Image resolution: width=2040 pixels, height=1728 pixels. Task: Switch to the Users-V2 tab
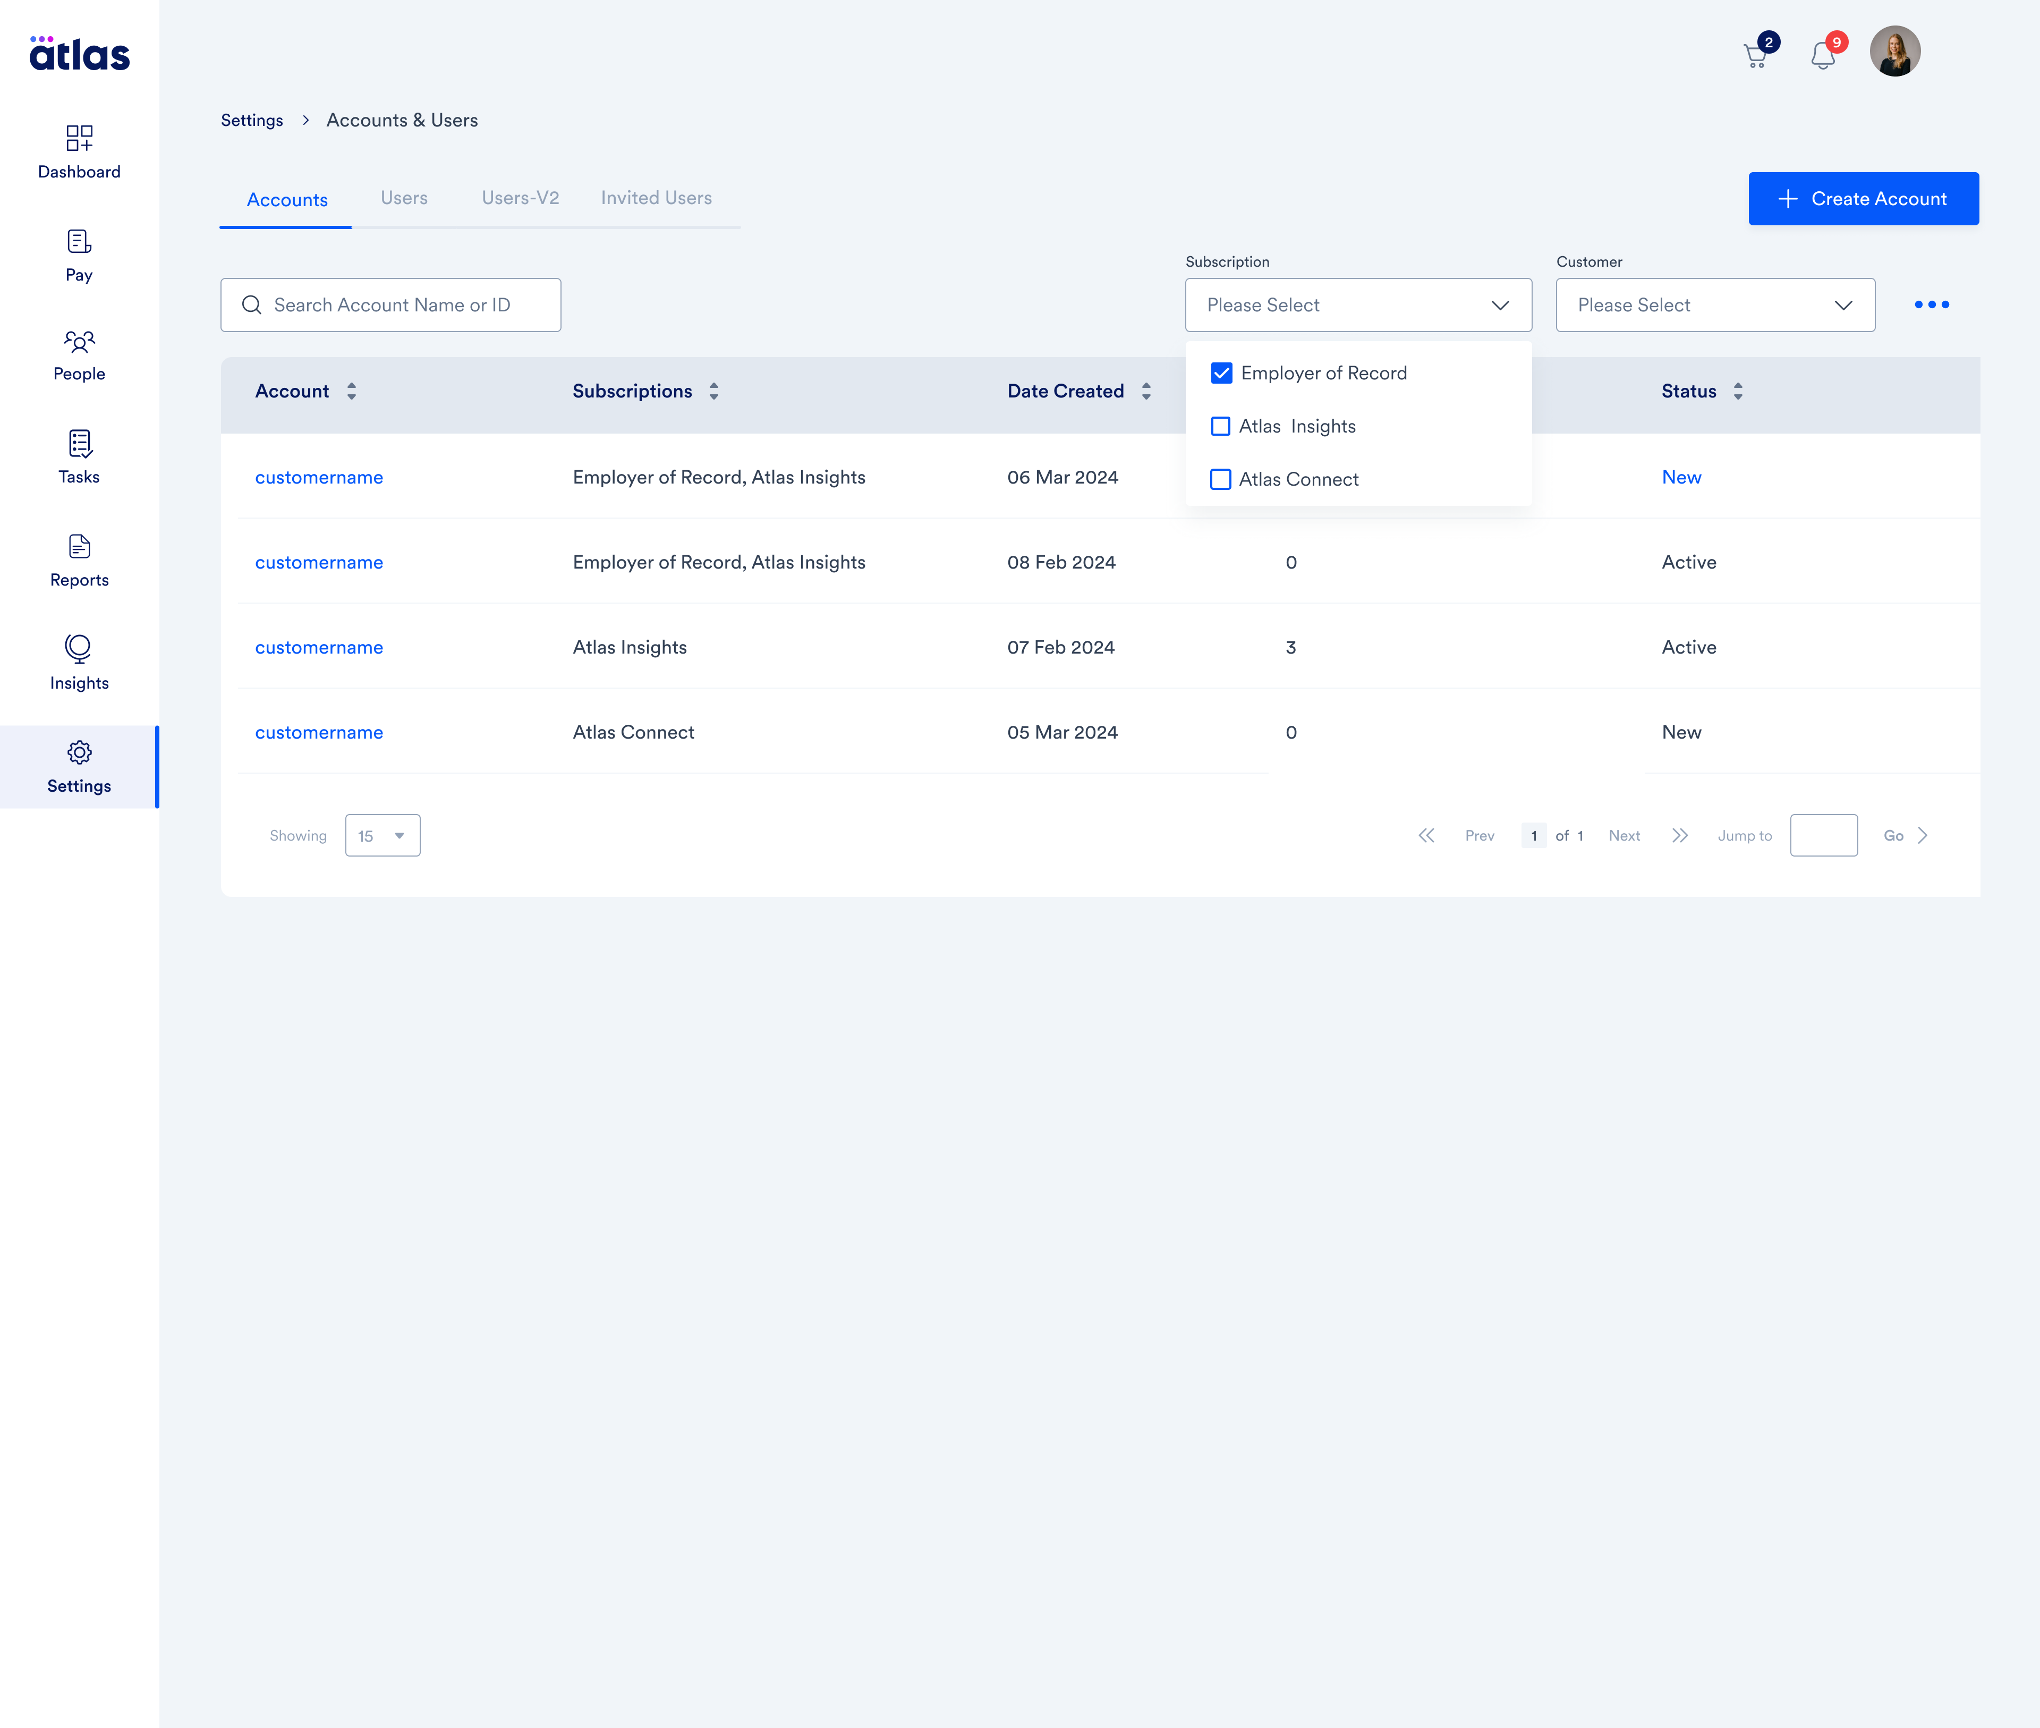tap(520, 198)
